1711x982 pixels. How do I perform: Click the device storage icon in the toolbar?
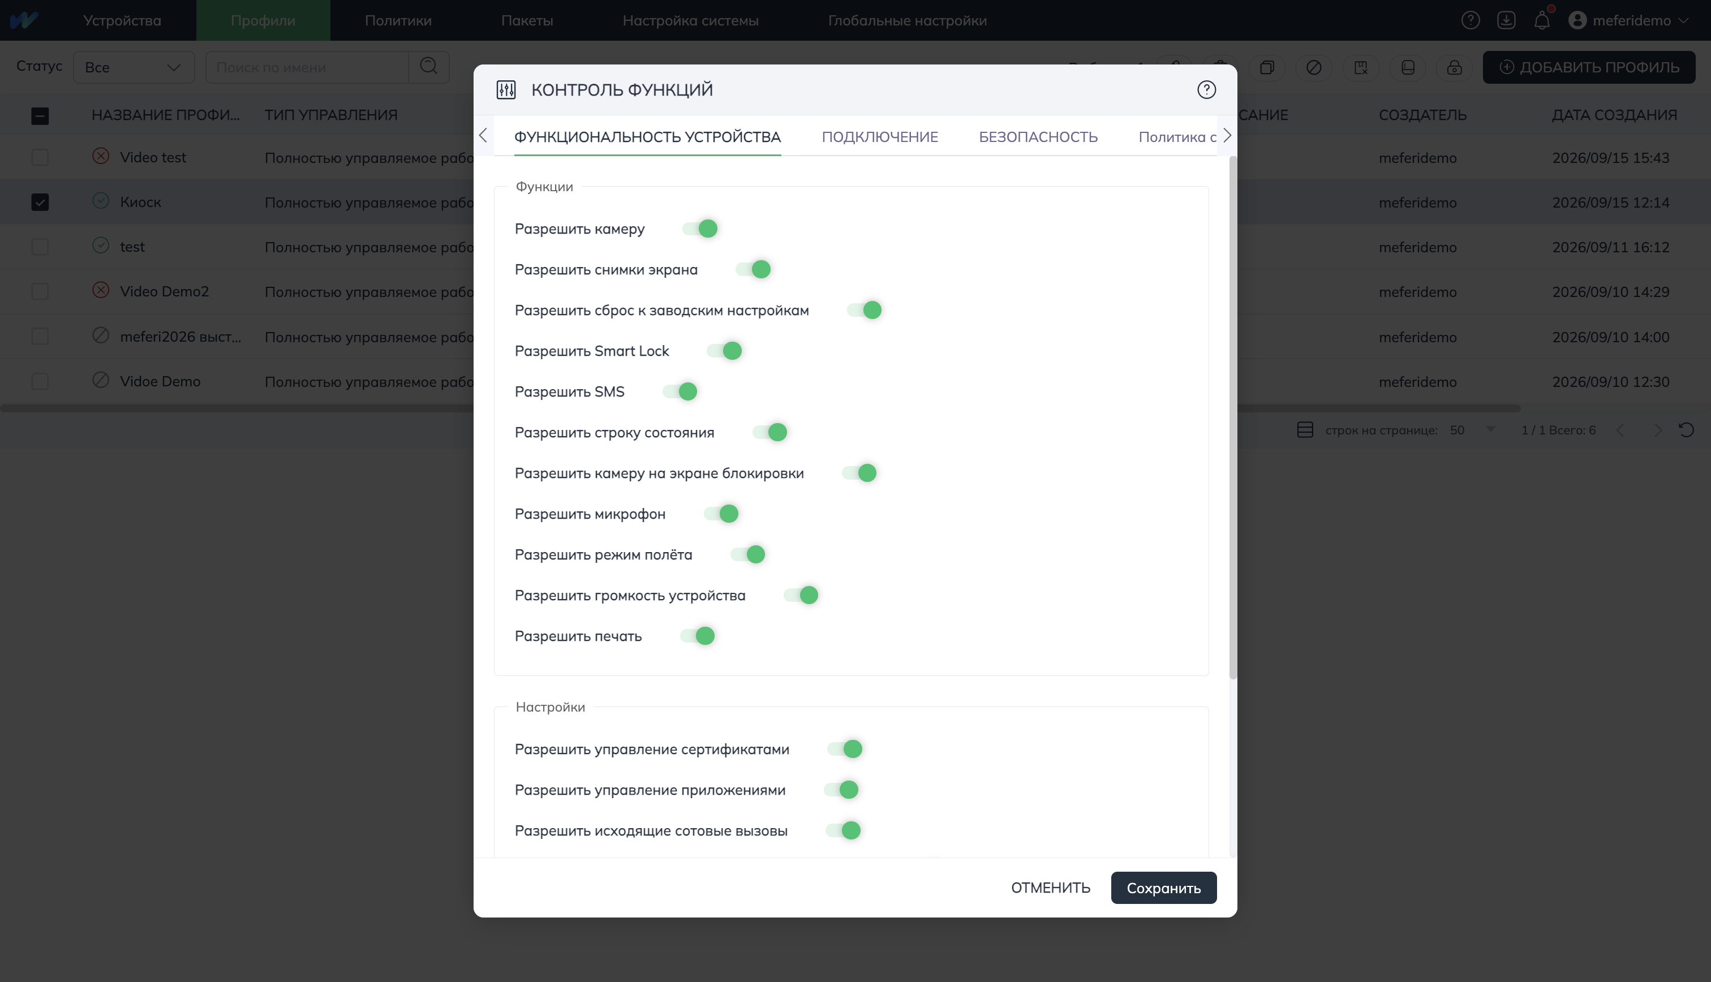1408,67
